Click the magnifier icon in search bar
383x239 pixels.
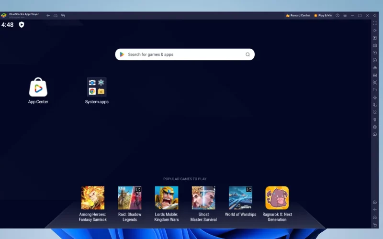click(x=248, y=54)
